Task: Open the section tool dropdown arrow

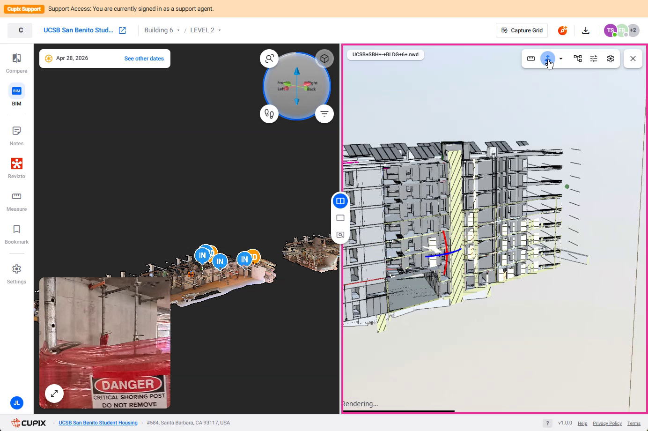Action: coord(561,59)
